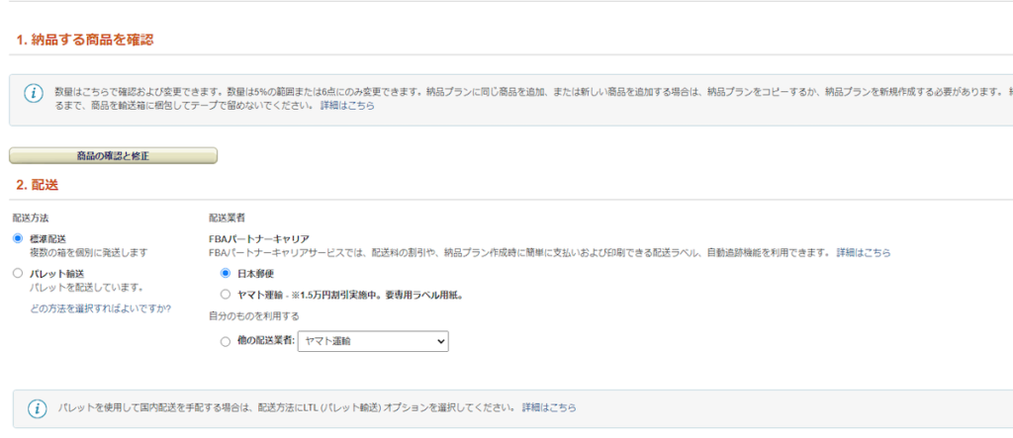
Task: Pick the ヤマト運輸 partner carrier option
Action: coord(226,294)
